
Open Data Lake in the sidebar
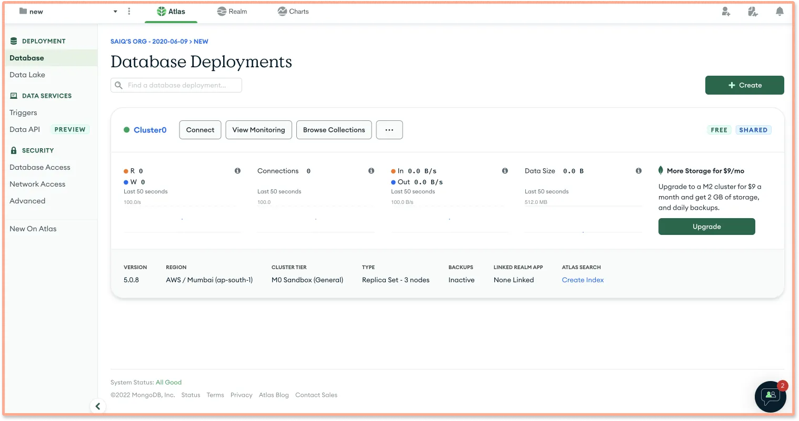click(x=27, y=75)
